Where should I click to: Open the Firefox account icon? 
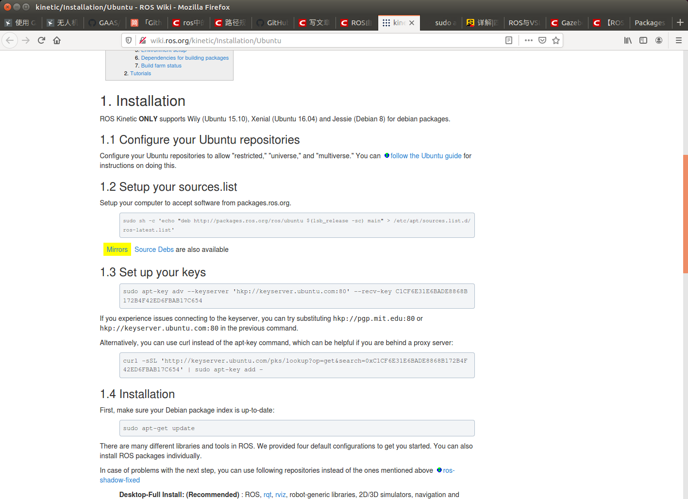659,40
